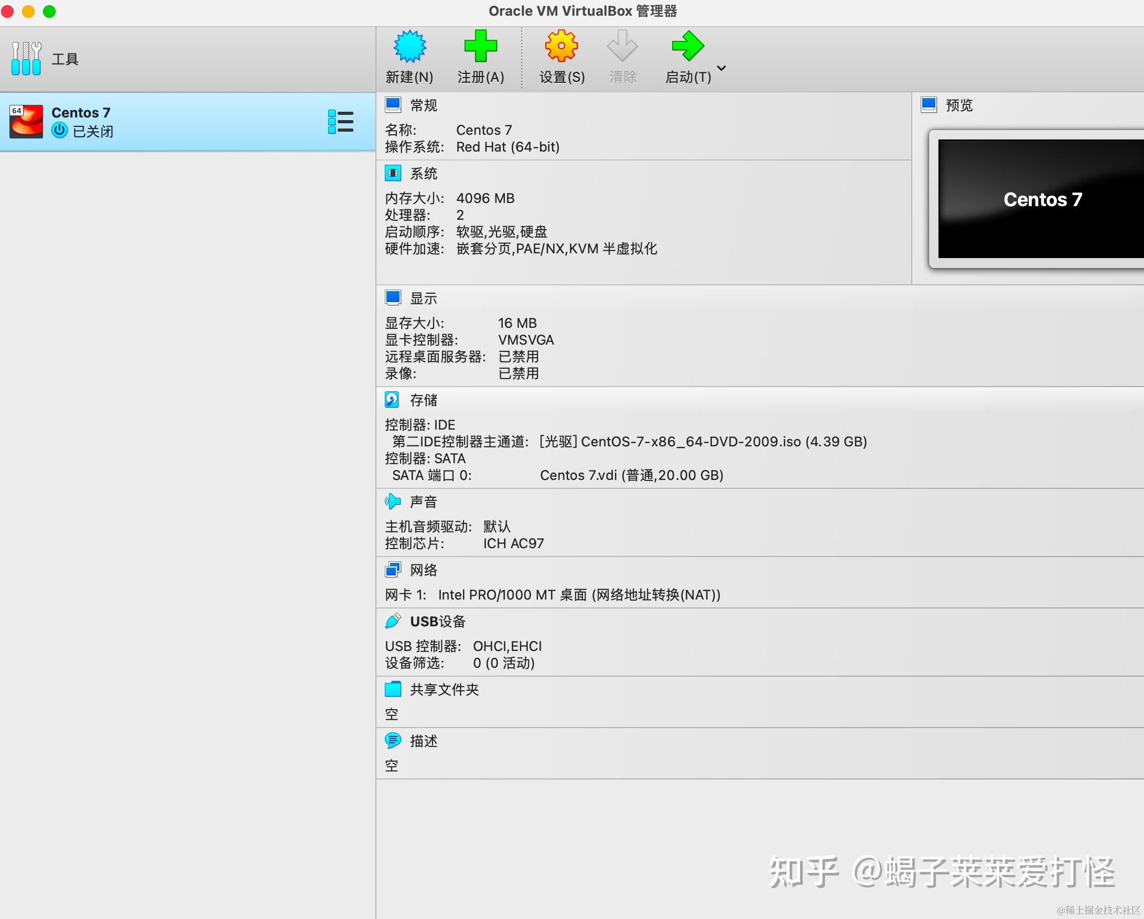Expand the 启动(T) dropdown arrow
Image resolution: width=1144 pixels, height=919 pixels.
click(721, 68)
